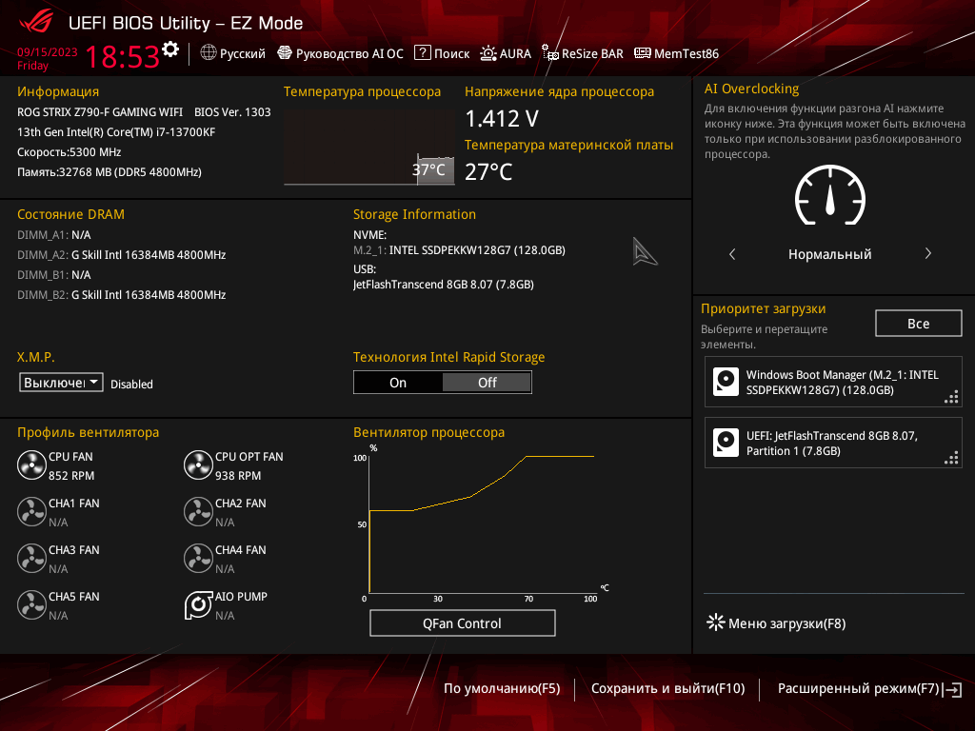Select the CPU OPT FAN icon
This screenshot has width=975, height=731.
(x=198, y=464)
